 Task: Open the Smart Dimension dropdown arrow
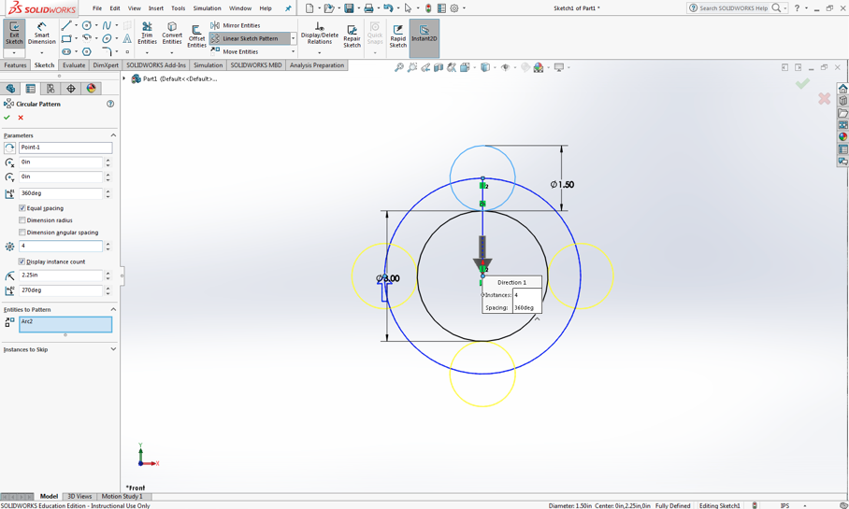42,53
